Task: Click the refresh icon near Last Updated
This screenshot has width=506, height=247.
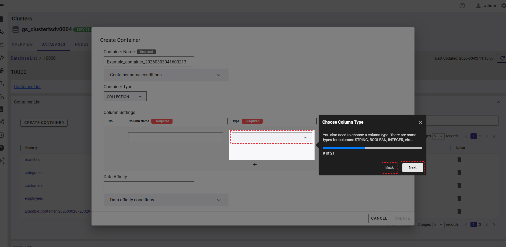Action: [502, 58]
